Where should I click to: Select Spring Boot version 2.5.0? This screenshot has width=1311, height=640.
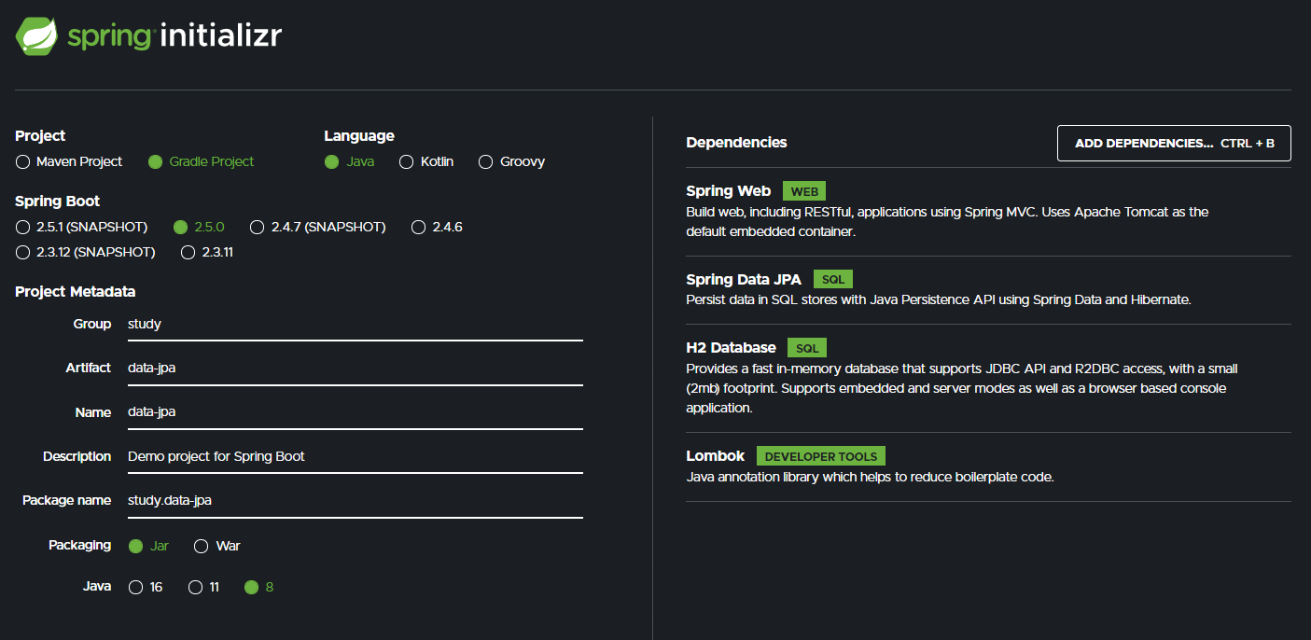pyautogui.click(x=199, y=227)
